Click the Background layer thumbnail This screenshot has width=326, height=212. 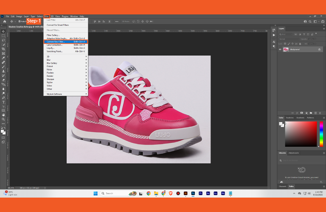coord(286,49)
